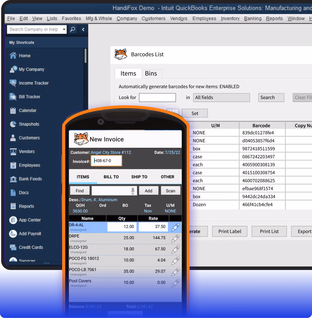The height and width of the screenshot is (318, 312).
Task: Open the Mfg & Whsle menu
Action: click(x=99, y=18)
